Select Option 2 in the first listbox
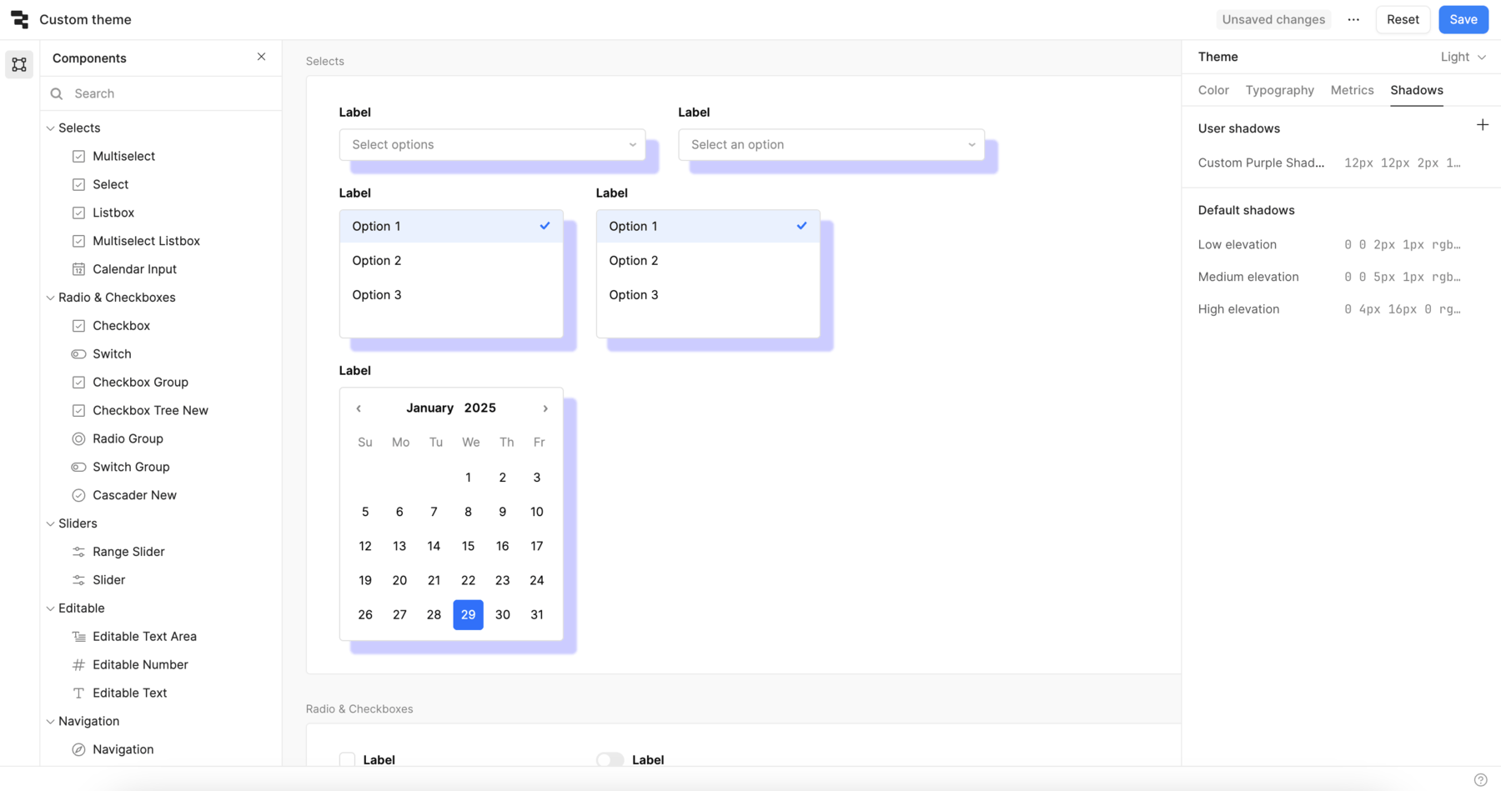1501x791 pixels. click(451, 260)
